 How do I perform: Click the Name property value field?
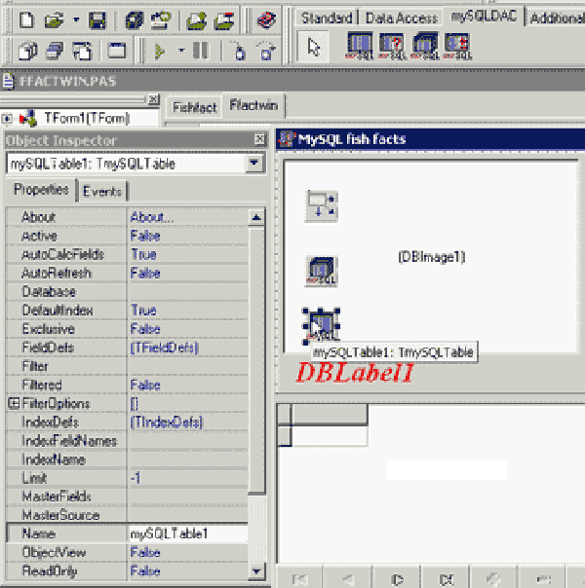pos(188,533)
